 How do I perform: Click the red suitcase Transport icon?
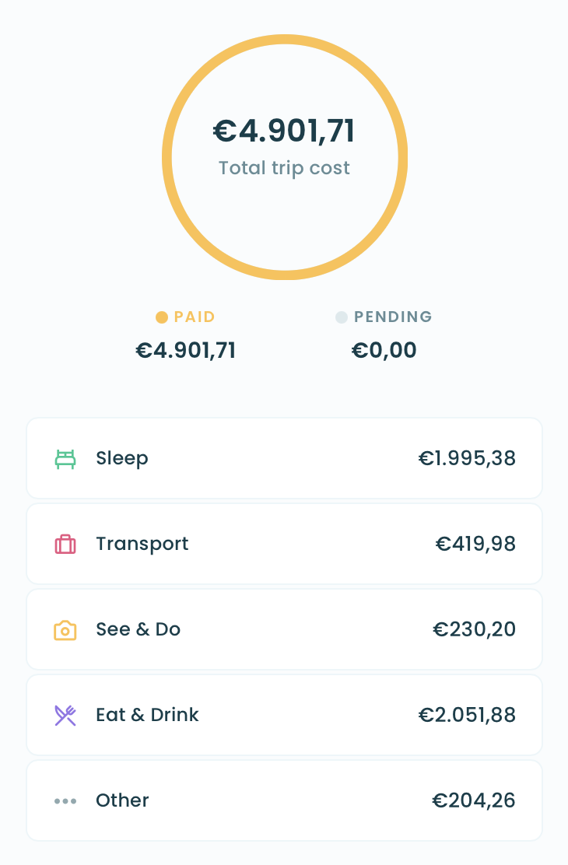65,545
